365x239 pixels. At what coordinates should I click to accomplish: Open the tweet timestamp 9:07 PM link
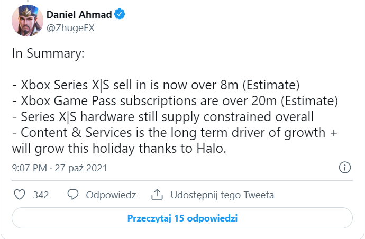[29, 168]
